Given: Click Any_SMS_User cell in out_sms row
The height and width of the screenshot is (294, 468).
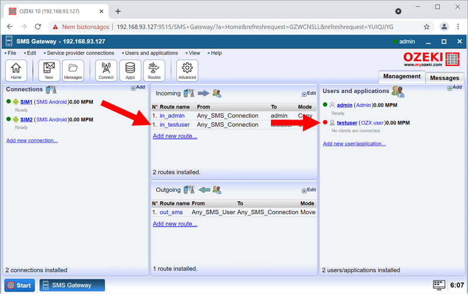Looking at the screenshot, I should pyautogui.click(x=214, y=212).
